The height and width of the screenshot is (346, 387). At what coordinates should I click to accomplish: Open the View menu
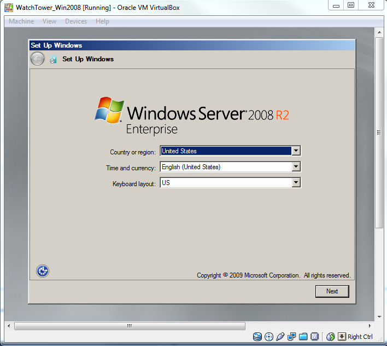(x=49, y=21)
